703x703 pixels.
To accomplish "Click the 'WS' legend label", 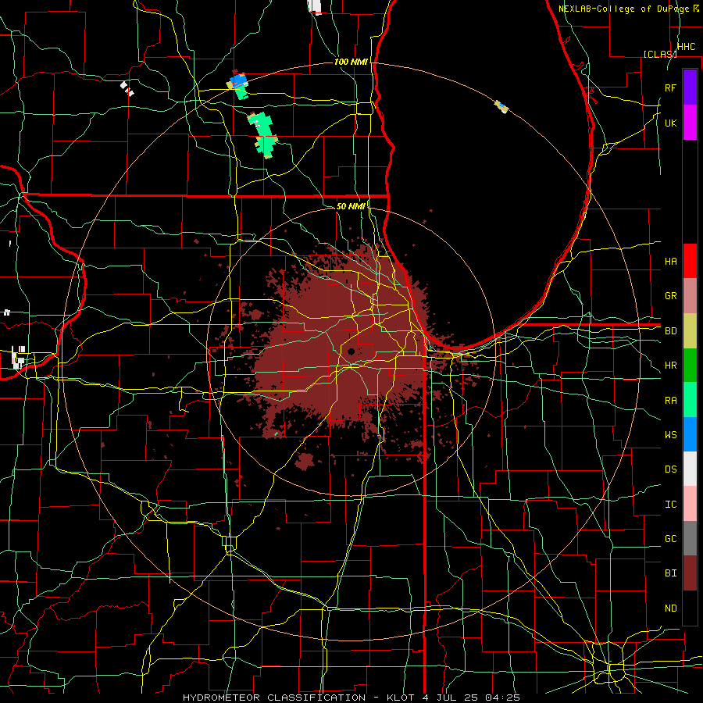I will [670, 434].
